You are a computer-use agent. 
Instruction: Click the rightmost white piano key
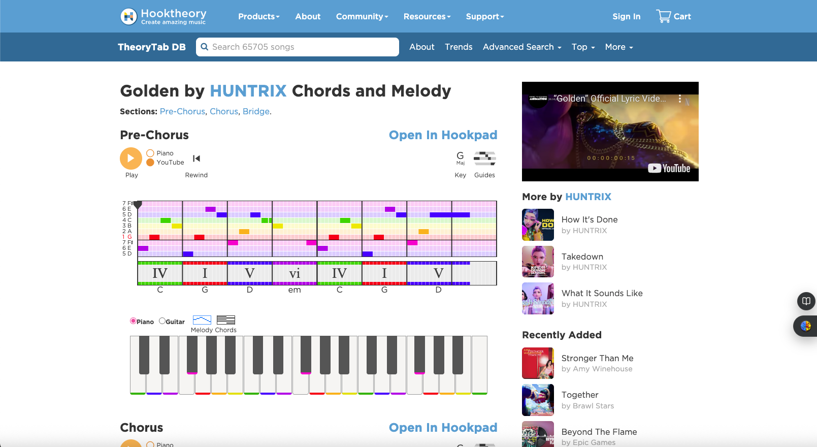tap(479, 365)
